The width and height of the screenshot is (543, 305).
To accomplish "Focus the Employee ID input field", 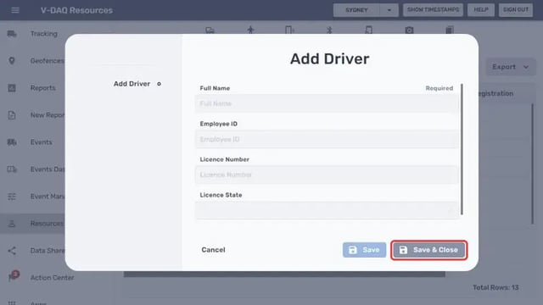I will pos(327,139).
